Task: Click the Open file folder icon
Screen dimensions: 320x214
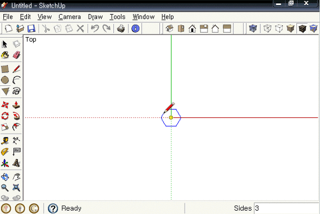Action: point(20,29)
